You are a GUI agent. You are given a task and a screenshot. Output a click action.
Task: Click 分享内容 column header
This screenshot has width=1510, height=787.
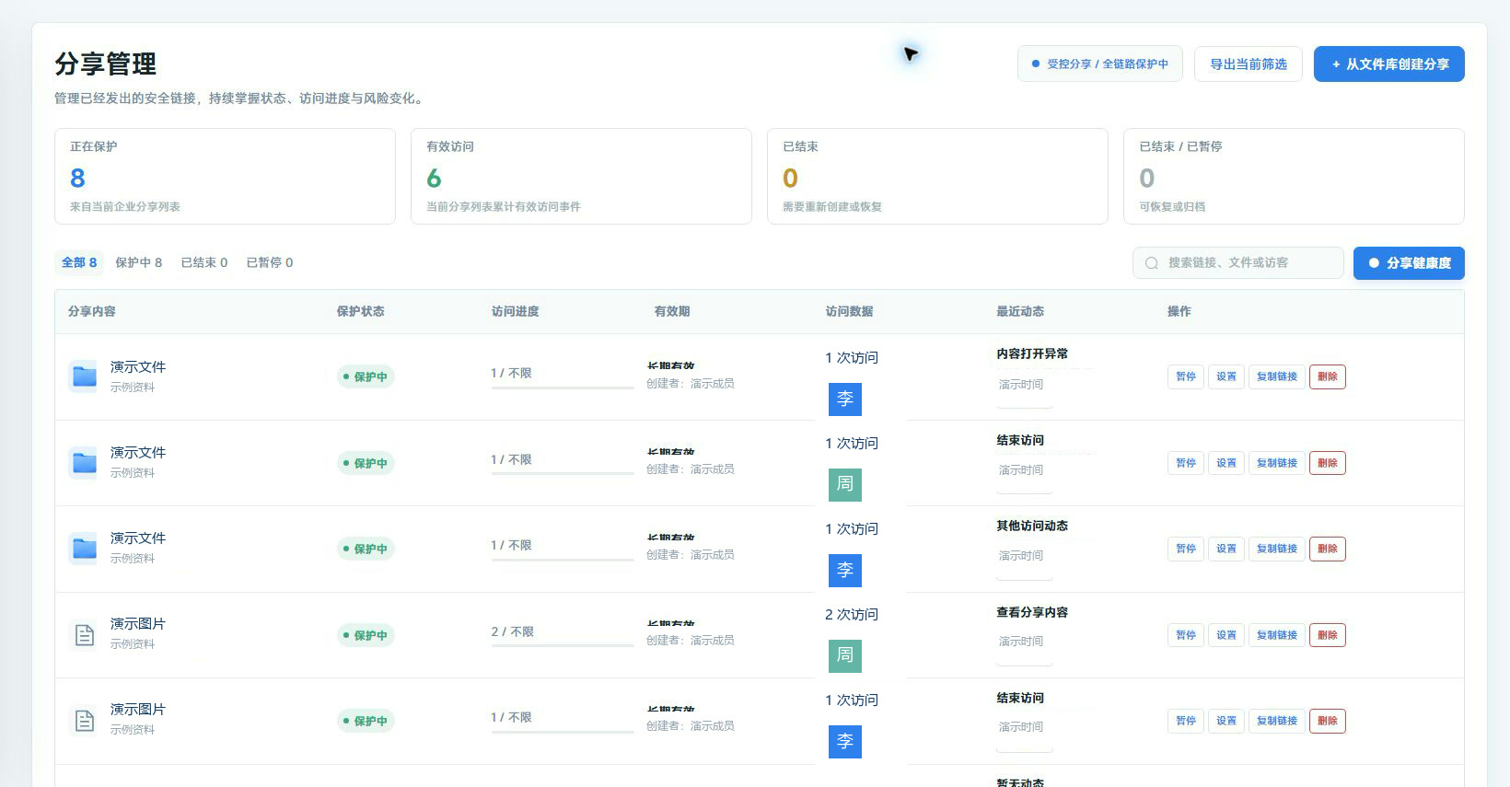[92, 311]
